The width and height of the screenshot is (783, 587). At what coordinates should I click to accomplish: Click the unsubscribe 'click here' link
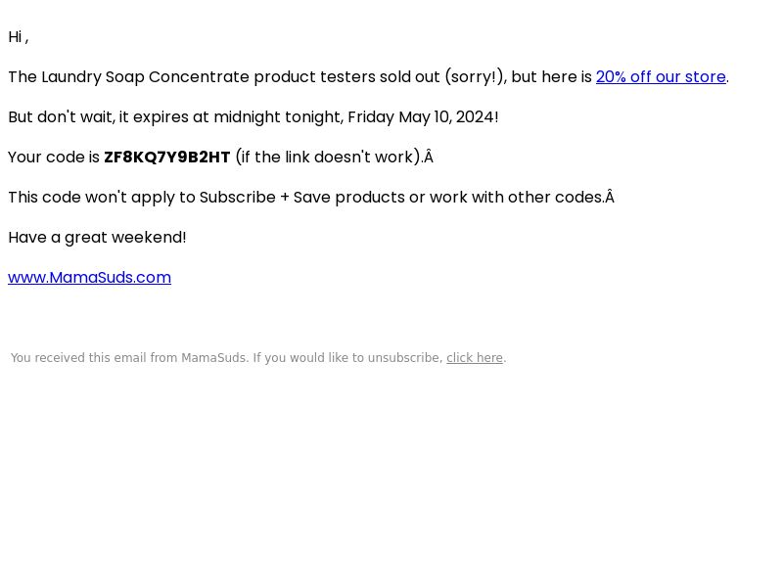475,358
